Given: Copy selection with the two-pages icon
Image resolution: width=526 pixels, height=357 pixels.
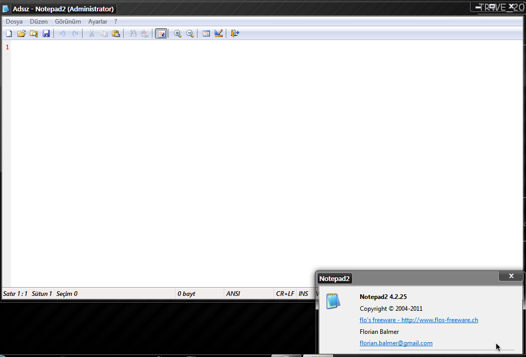Looking at the screenshot, I should (104, 33).
